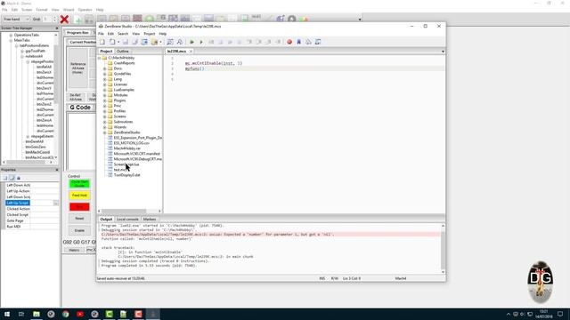570x320 pixels.
Task: Open the Free hand dropdown in Mach4 toolbar
Action: tap(16, 19)
